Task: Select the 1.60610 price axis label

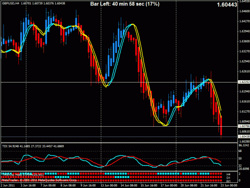Action: tap(244, 131)
